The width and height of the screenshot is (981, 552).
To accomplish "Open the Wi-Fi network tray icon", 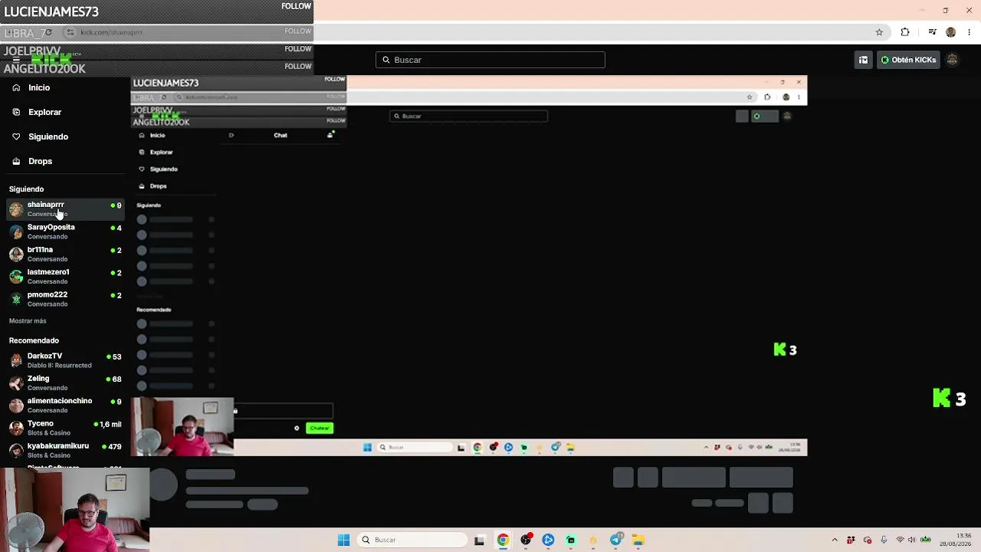I will pos(900,540).
